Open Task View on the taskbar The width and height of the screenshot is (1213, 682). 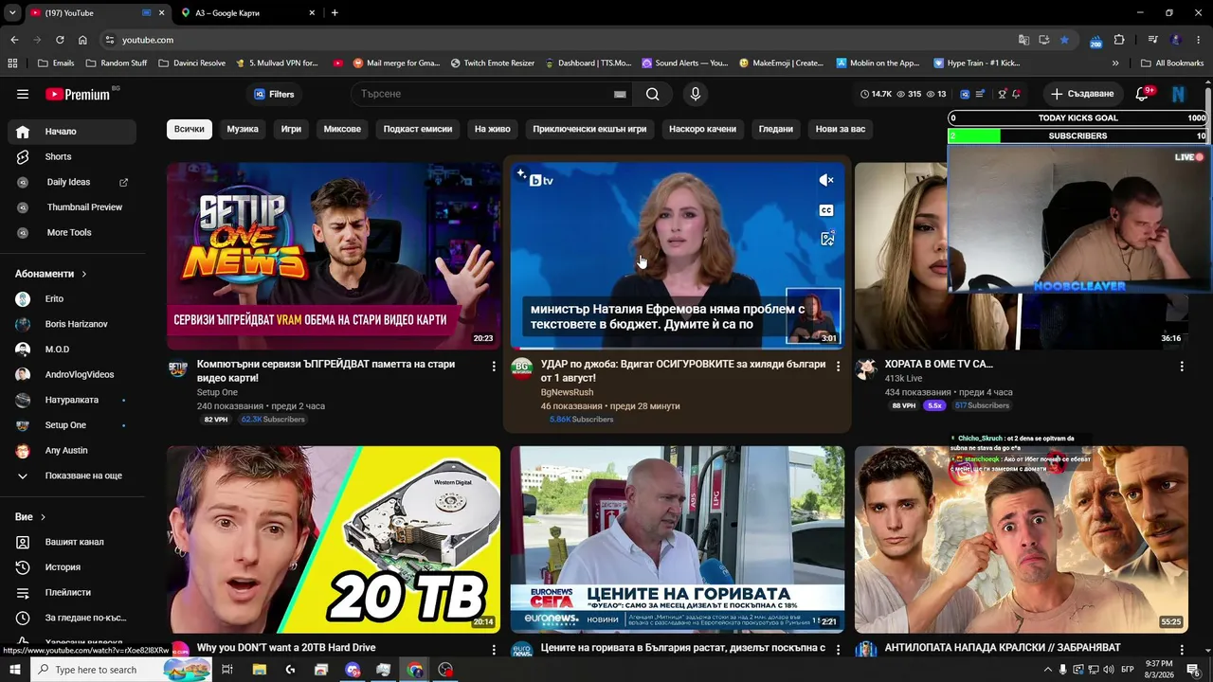(x=227, y=670)
